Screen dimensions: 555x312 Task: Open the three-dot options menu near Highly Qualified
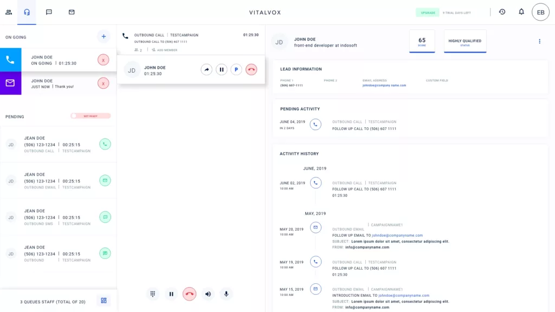[x=539, y=42]
